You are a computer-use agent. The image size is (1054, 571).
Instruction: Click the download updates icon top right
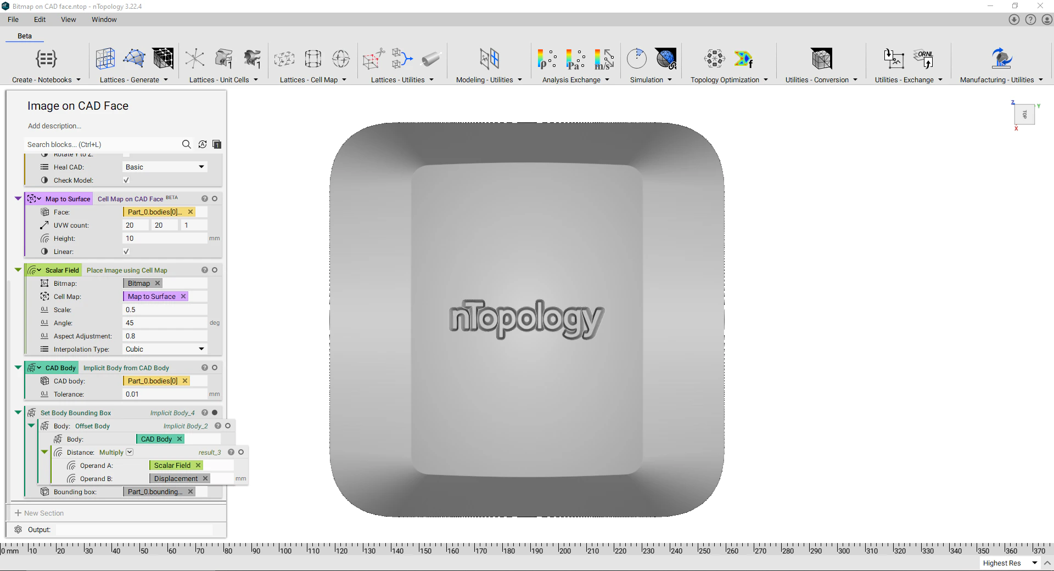click(x=1014, y=20)
